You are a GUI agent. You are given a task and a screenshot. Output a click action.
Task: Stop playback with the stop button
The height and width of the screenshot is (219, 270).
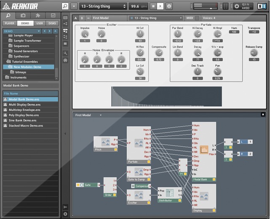(x=153, y=6)
